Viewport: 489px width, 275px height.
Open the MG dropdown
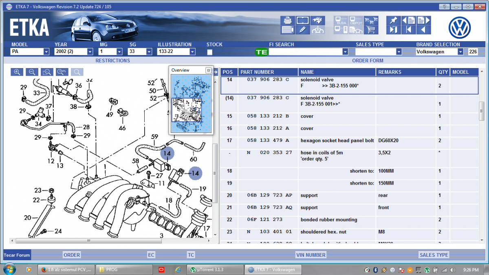point(119,52)
